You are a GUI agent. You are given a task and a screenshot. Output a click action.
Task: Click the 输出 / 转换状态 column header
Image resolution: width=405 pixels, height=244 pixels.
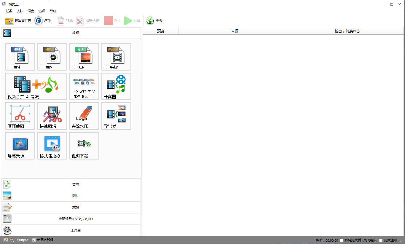tap(347, 31)
